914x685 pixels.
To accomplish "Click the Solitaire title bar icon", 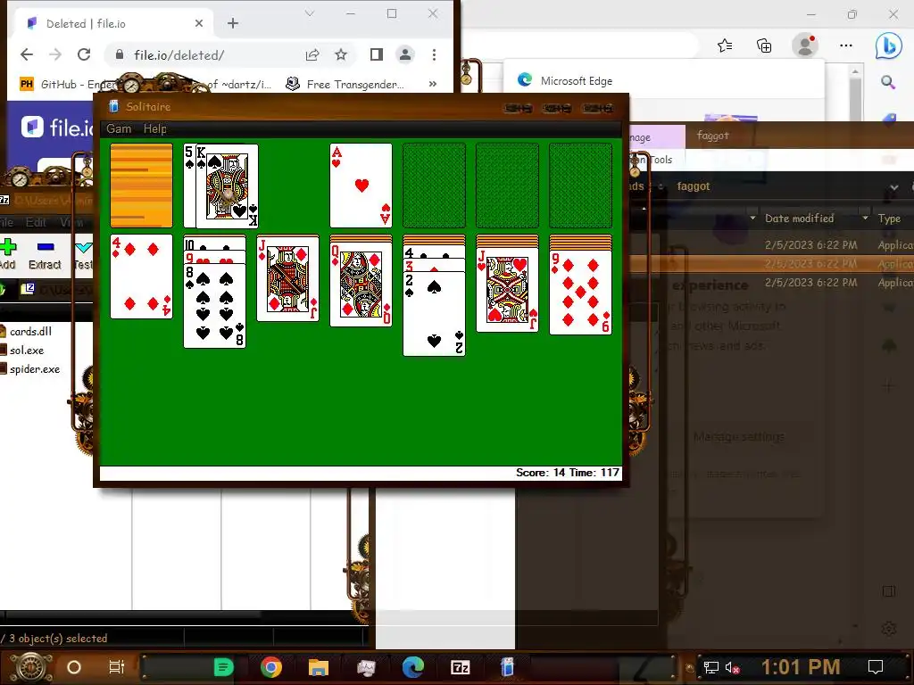I will coord(113,106).
